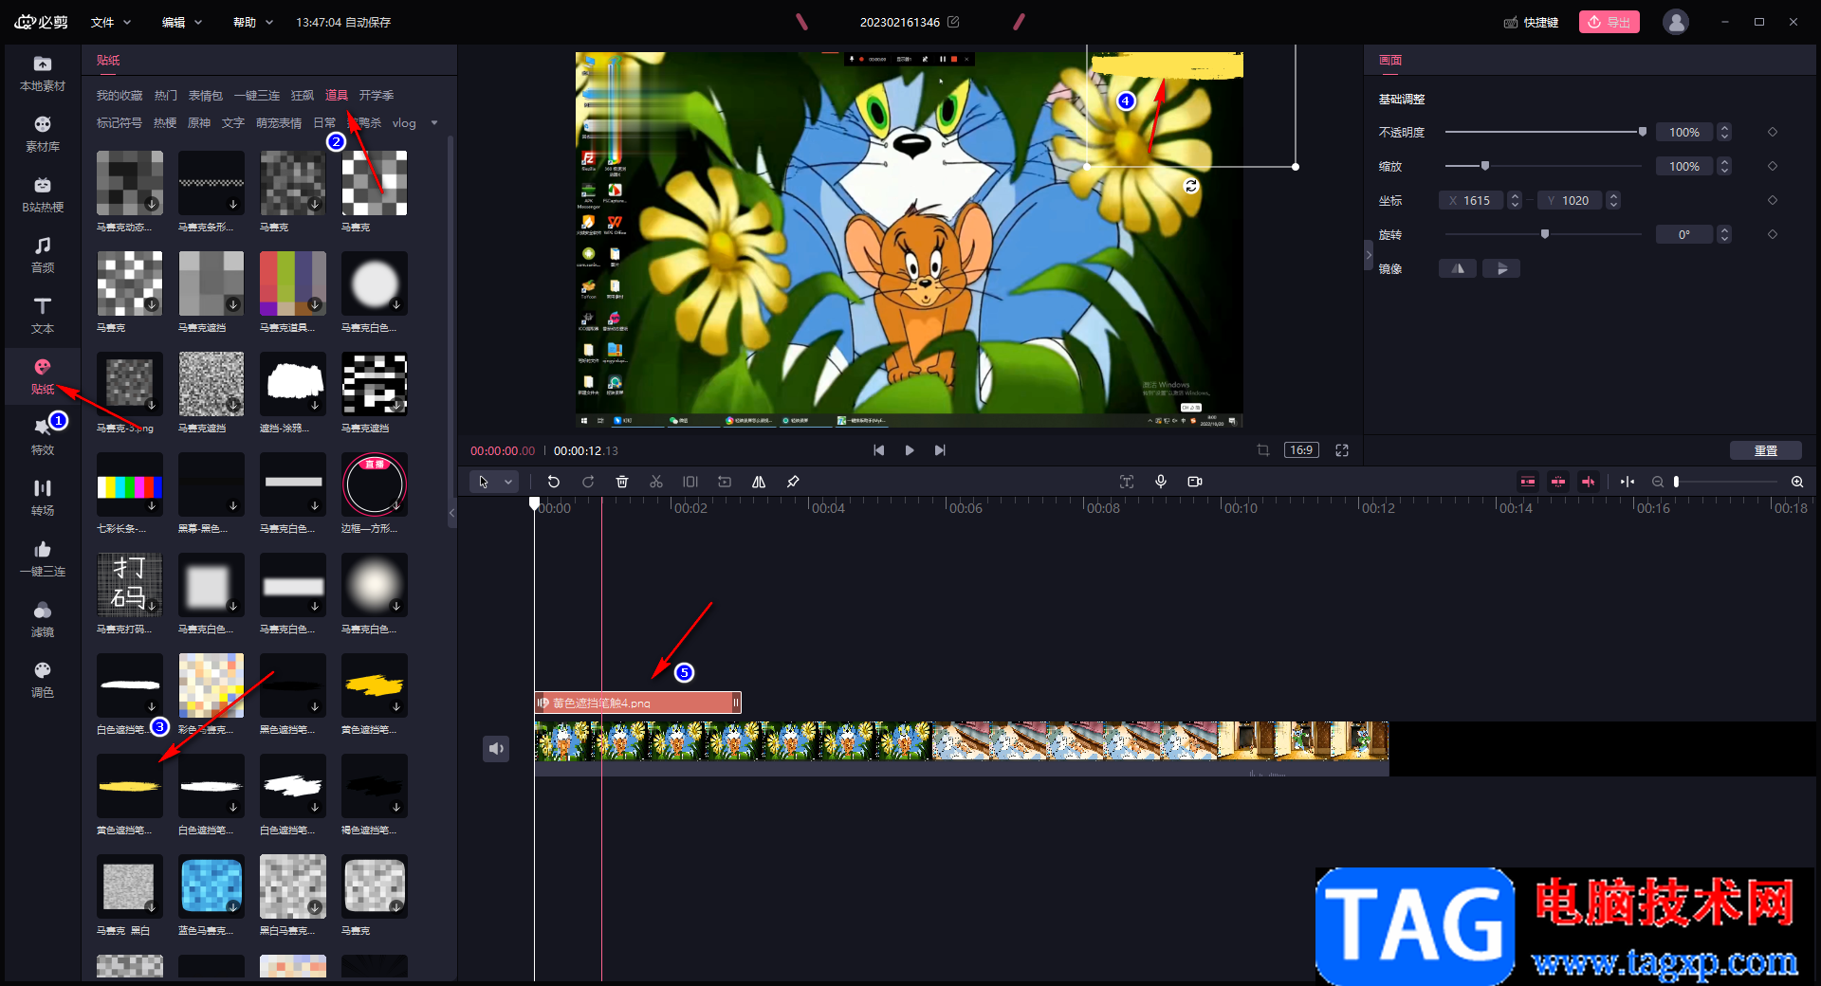Toggle keyframe for 坐标 position
The height and width of the screenshot is (986, 1821).
1773,200
